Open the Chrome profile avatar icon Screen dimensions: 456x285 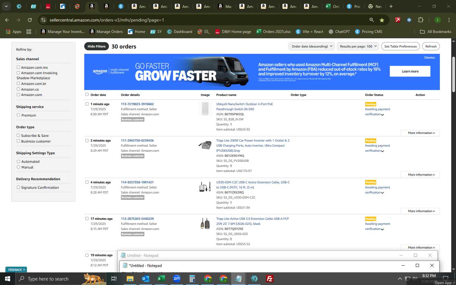[x=438, y=20]
